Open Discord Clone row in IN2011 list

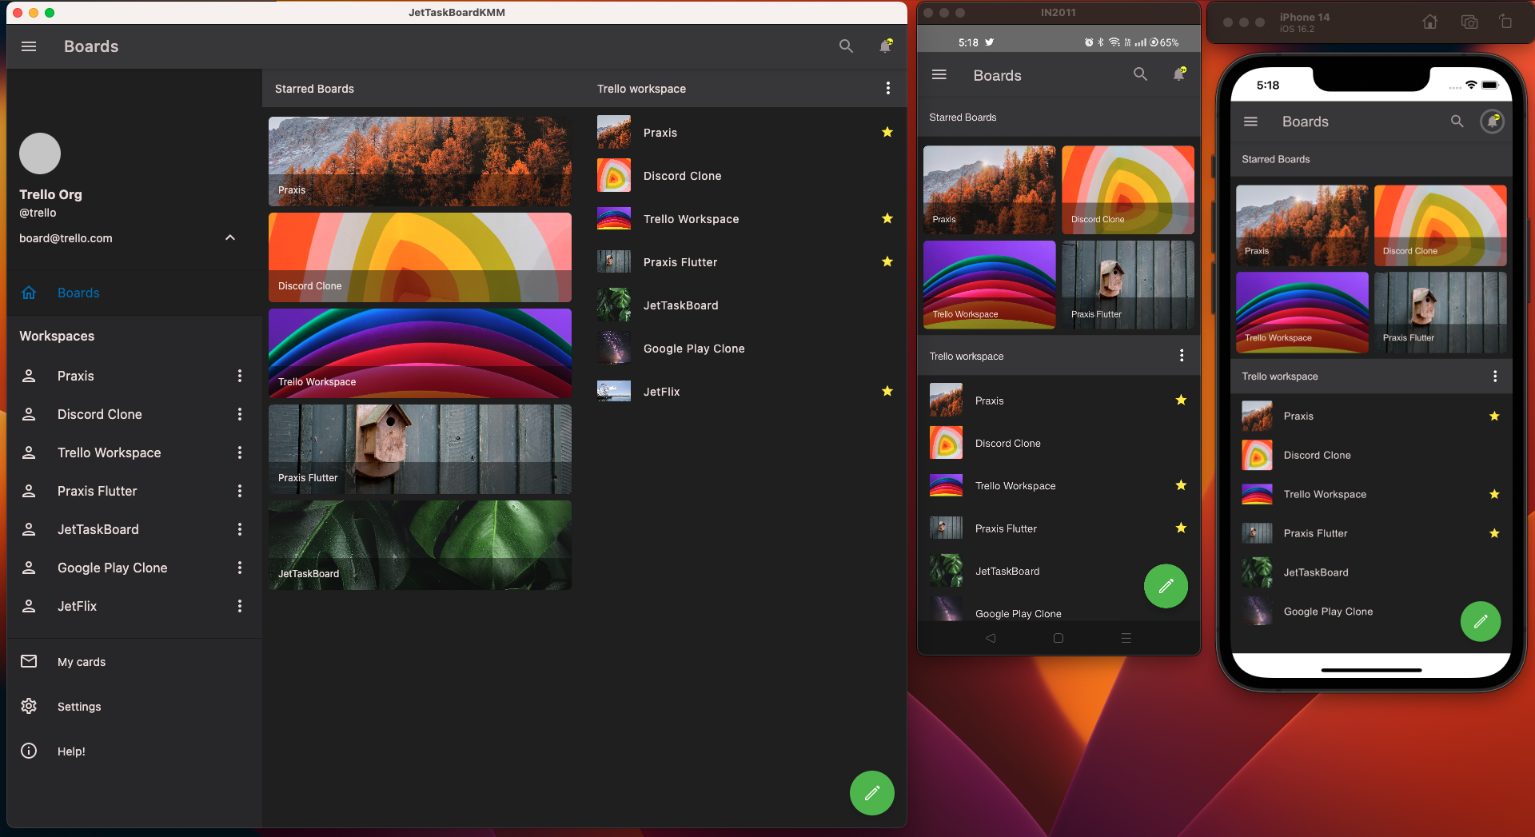coord(1059,443)
